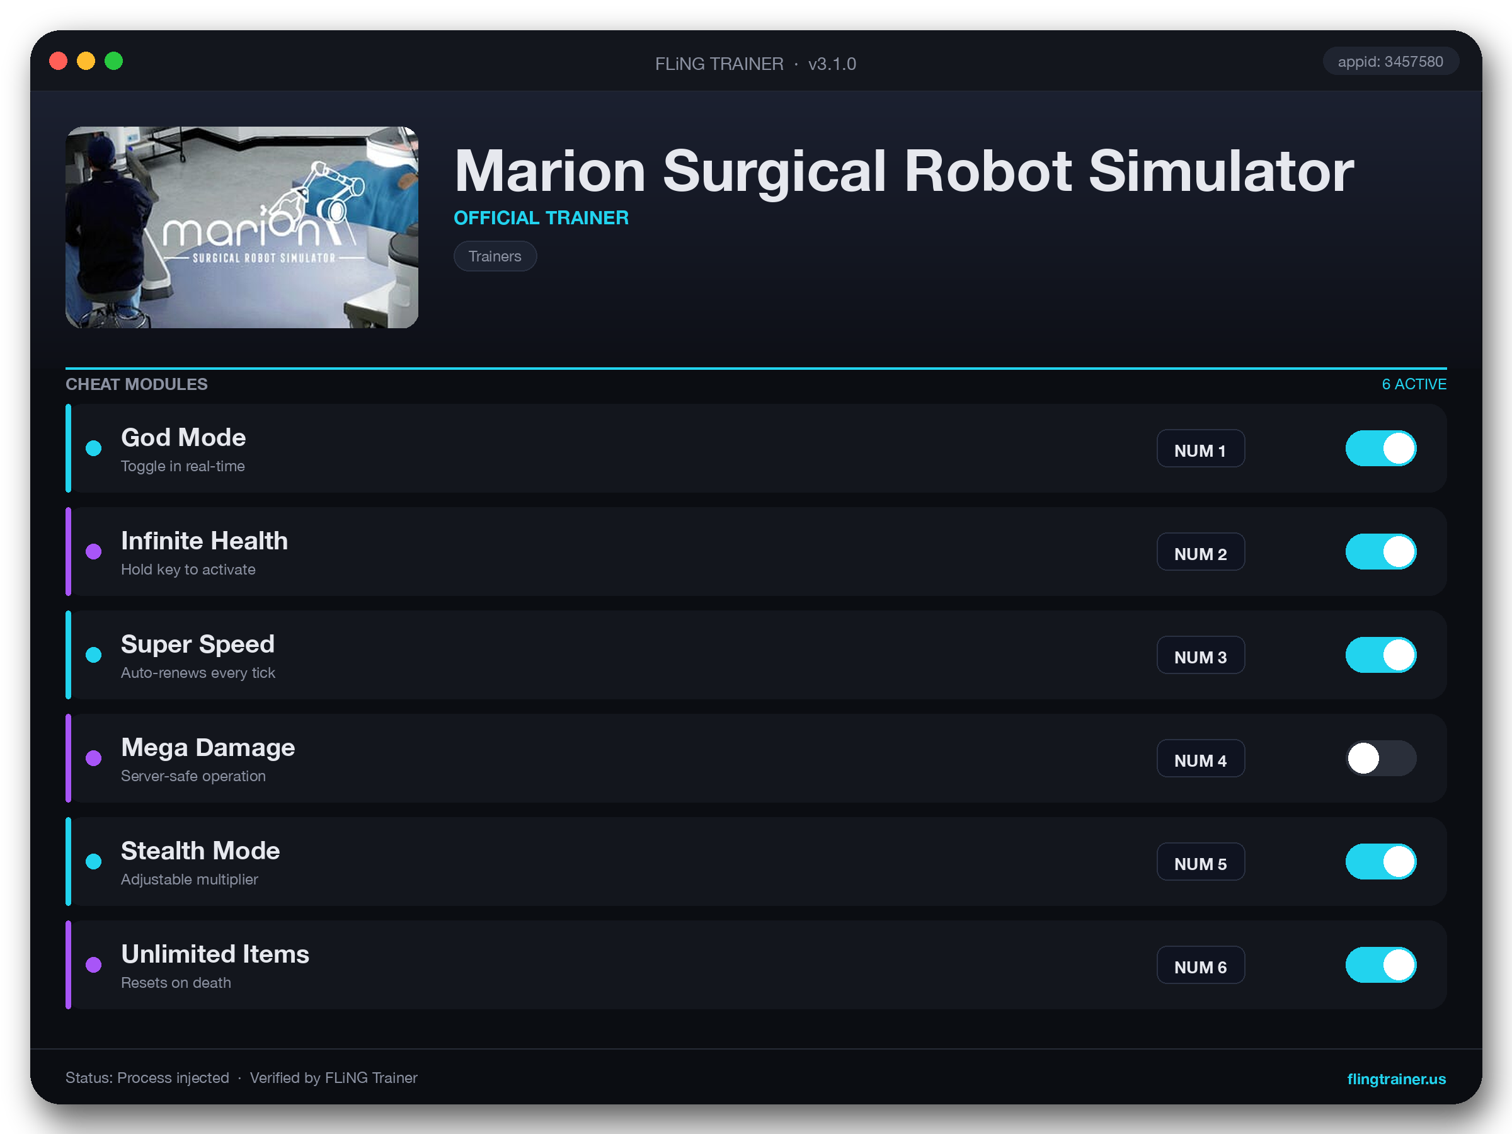Image resolution: width=1512 pixels, height=1134 pixels.
Task: Disable the Unlimited Items switch
Action: tap(1381, 965)
